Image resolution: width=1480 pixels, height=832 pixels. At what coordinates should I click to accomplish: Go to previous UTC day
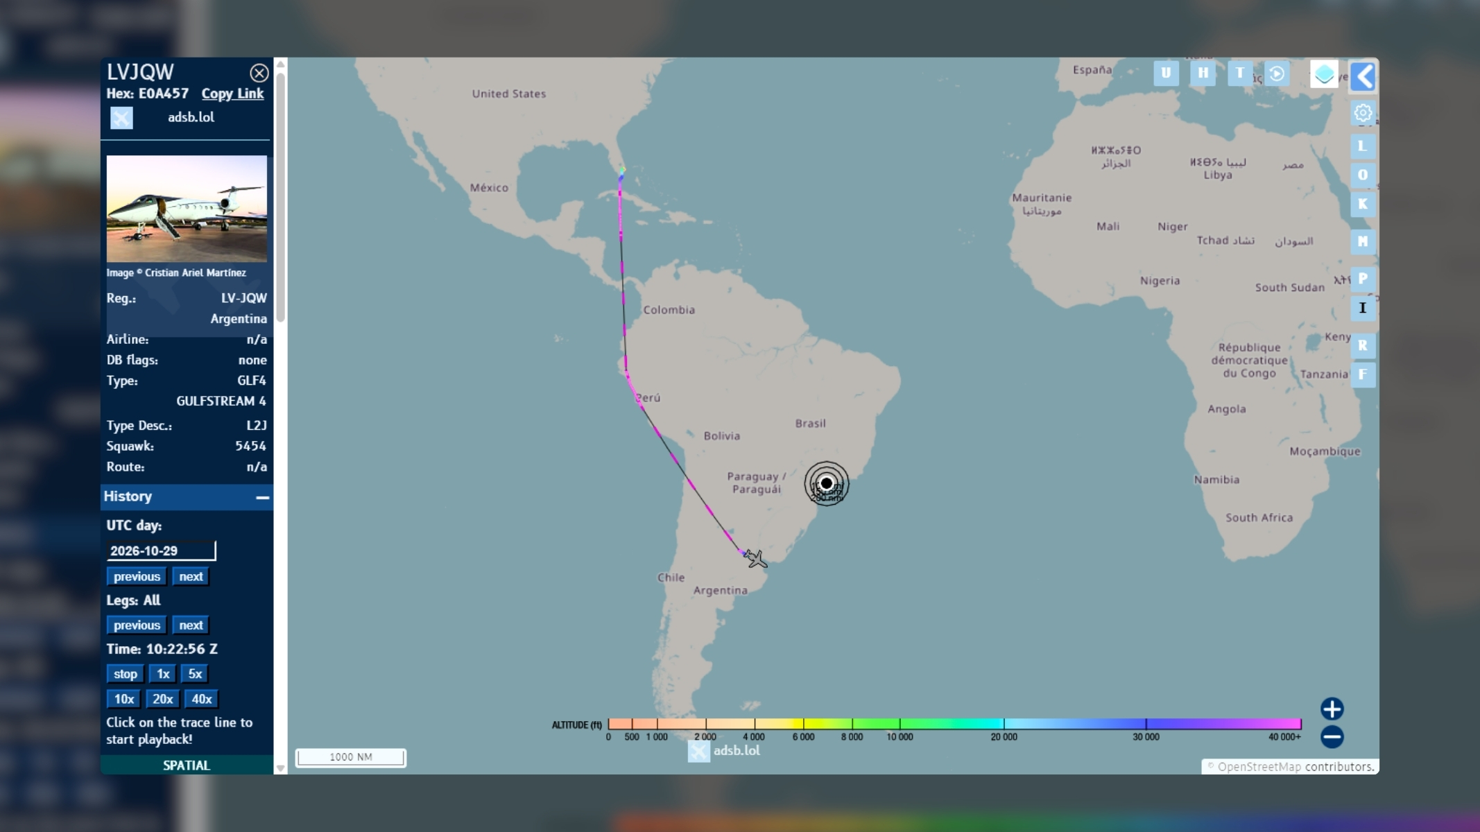click(137, 577)
